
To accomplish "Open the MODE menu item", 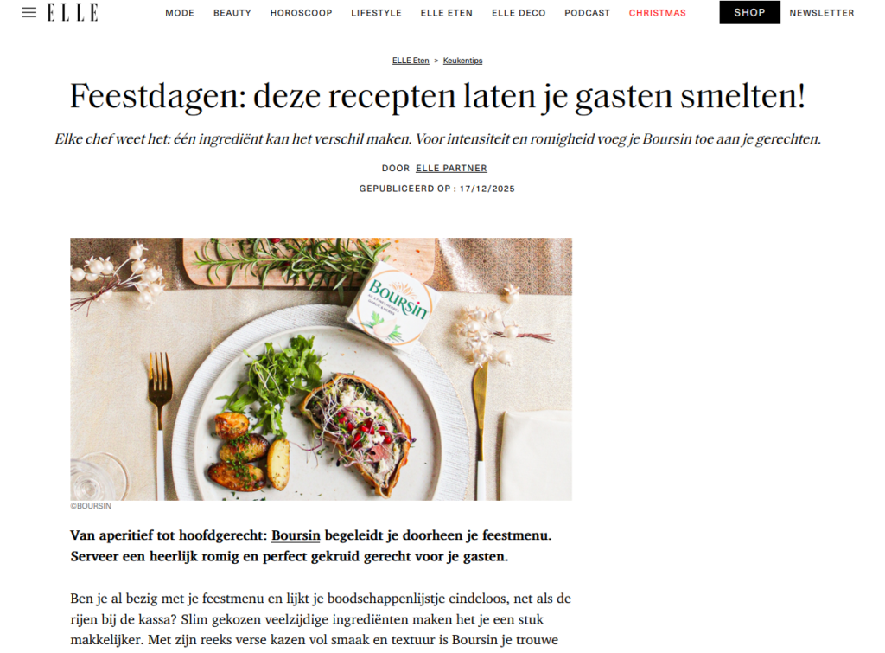I will [x=180, y=13].
